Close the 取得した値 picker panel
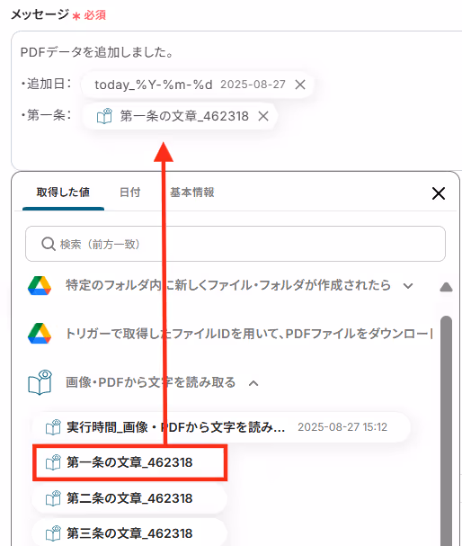 coord(439,193)
